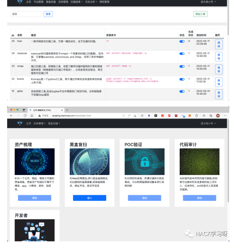Close the 蜻蜓安全工作台 tab

pos(62,110)
